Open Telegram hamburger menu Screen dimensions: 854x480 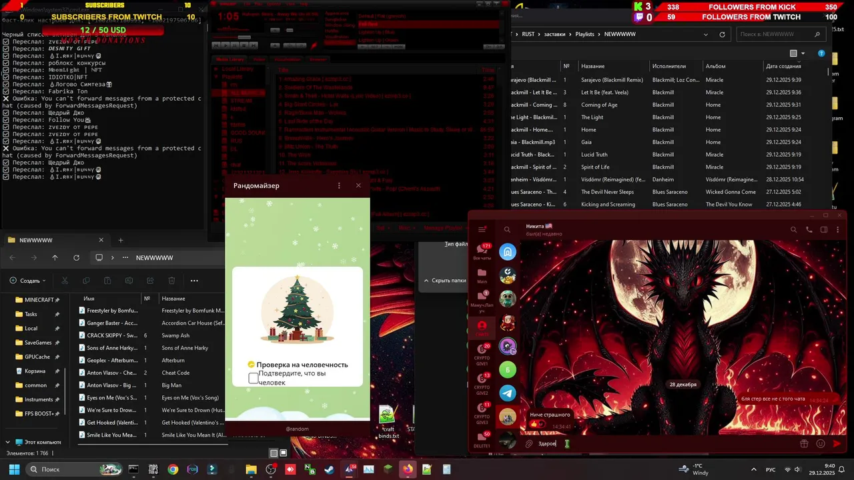482,229
